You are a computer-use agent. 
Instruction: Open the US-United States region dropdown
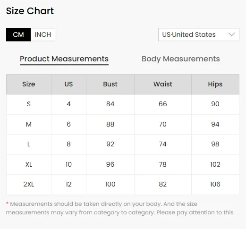click(199, 34)
